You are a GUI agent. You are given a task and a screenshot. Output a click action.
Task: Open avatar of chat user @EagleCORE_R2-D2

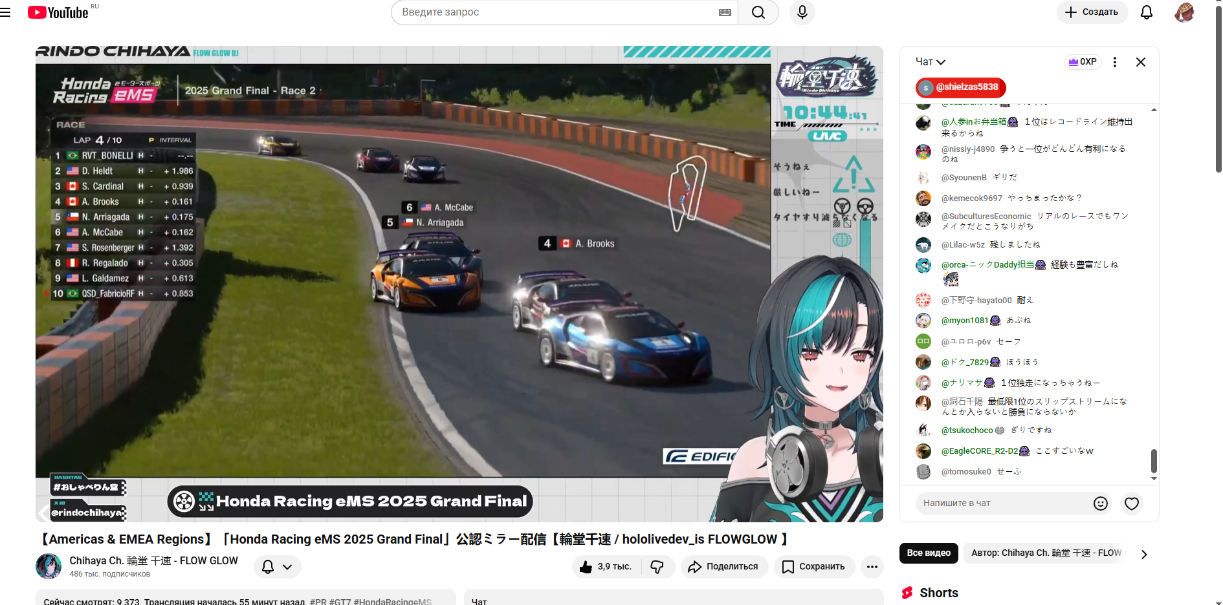(923, 451)
